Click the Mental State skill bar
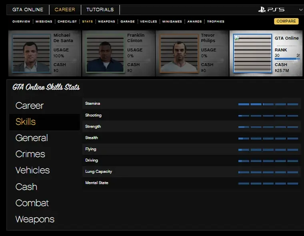The height and width of the screenshot is (236, 304). (x=268, y=184)
